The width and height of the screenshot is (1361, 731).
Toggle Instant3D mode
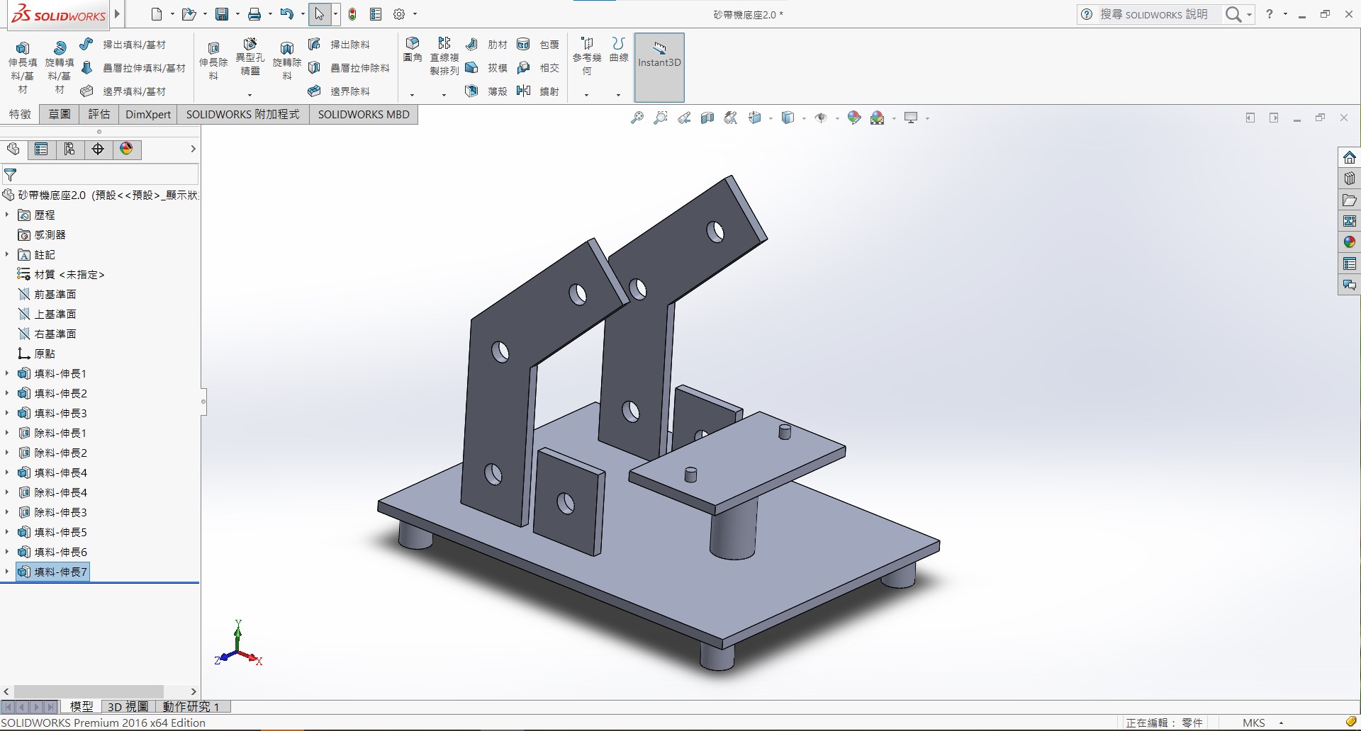(x=659, y=67)
